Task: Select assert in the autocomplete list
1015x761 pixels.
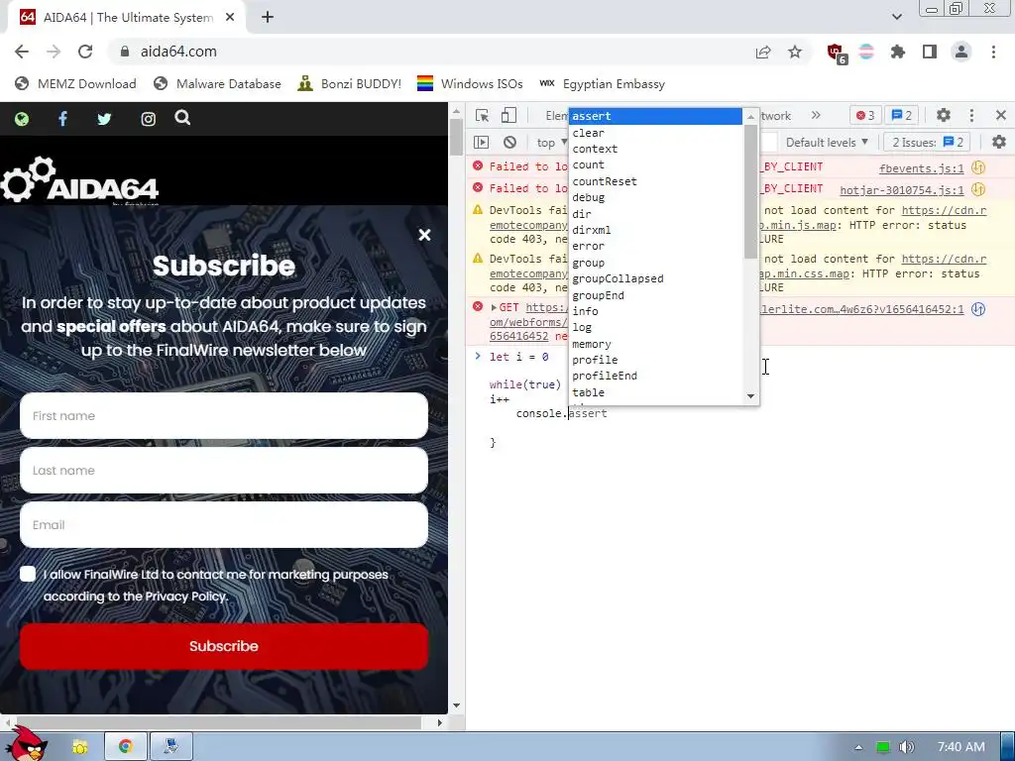Action: pos(656,116)
